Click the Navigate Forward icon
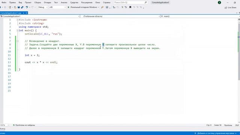Viewport: 240px width, 135px height. (x=5, y=7)
